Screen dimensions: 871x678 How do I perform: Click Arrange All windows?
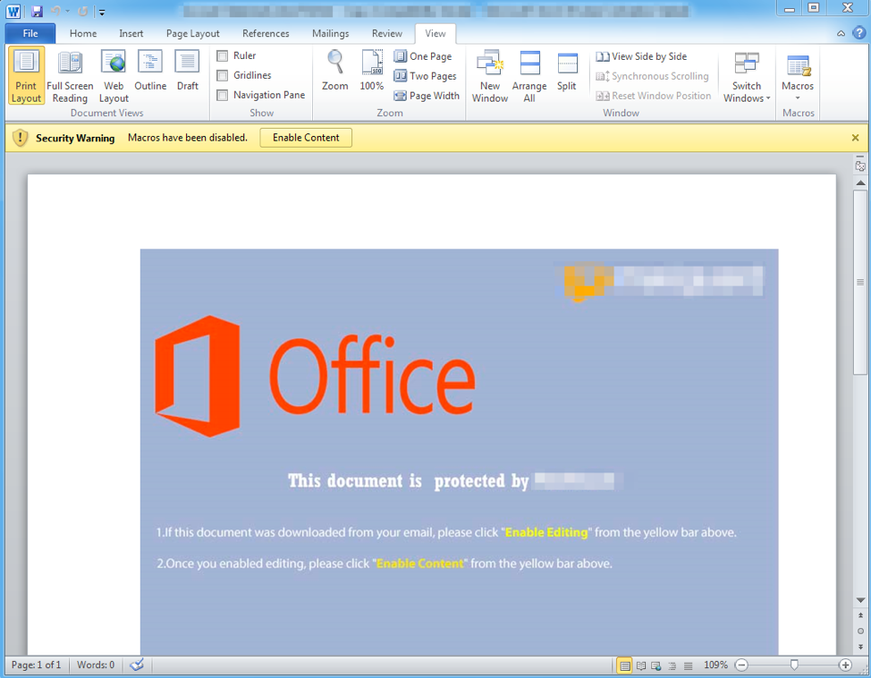529,76
